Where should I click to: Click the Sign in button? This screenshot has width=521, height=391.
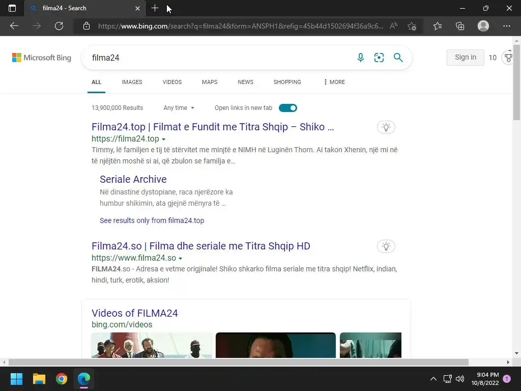[465, 57]
